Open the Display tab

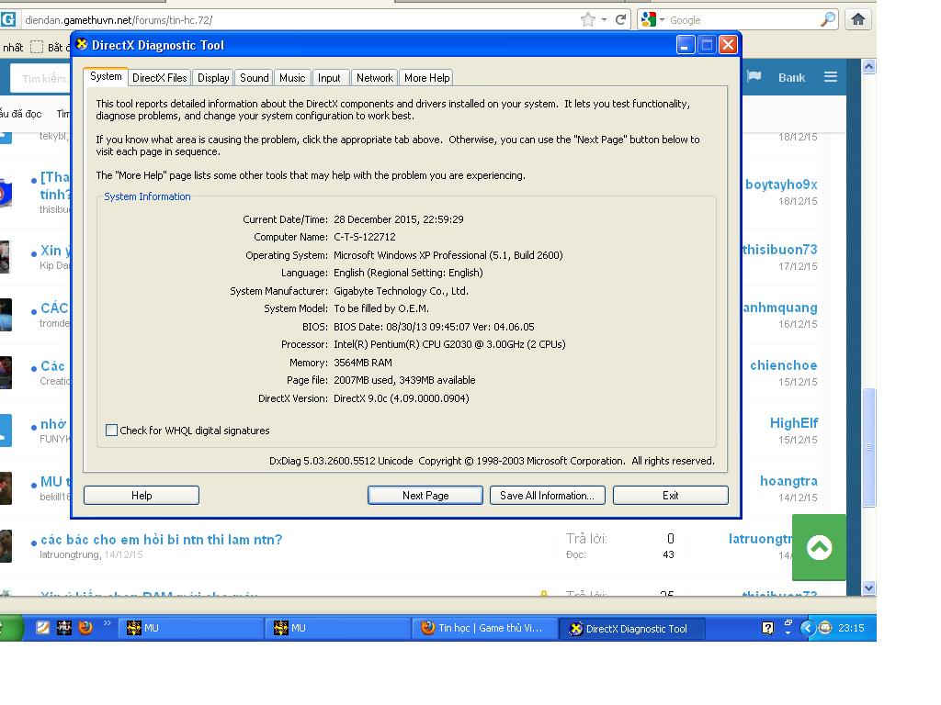[x=213, y=78]
